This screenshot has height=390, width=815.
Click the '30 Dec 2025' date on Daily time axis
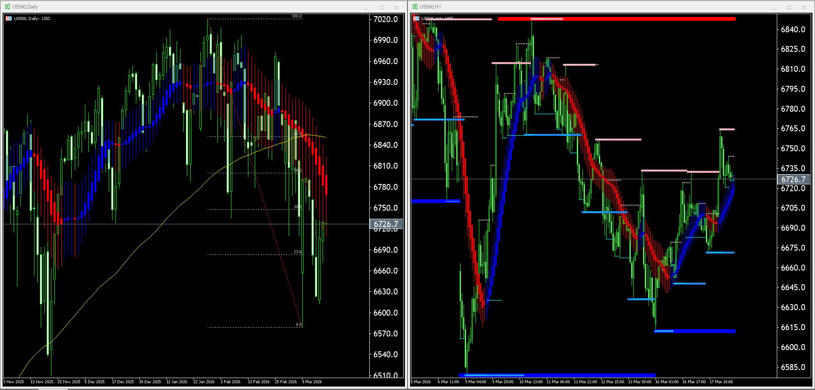[x=150, y=382]
